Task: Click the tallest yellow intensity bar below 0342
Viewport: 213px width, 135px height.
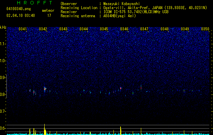Action: 44,129
